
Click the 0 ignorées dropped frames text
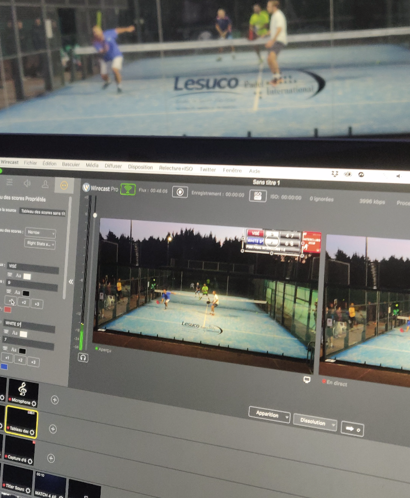pos(321,199)
